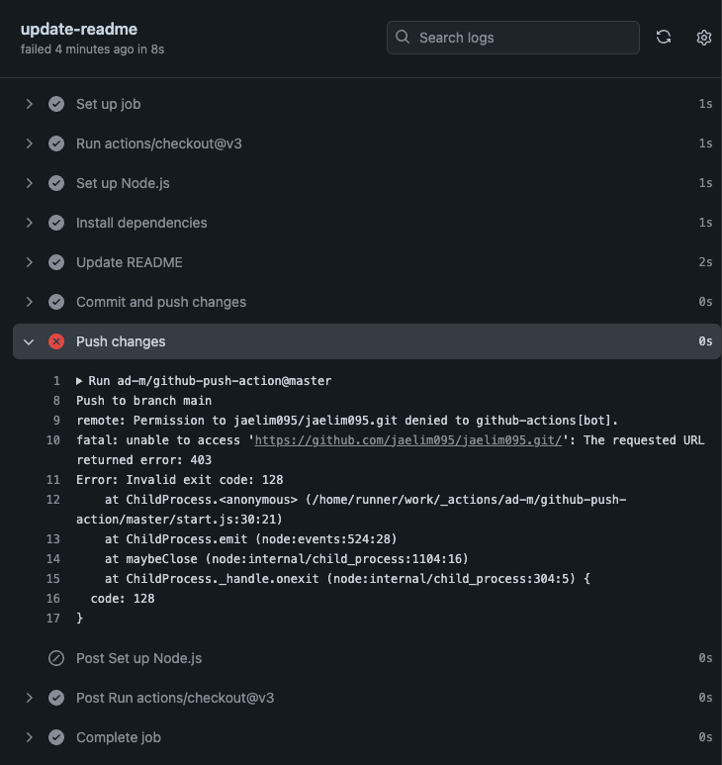
Task: Click log line number 16
Action: click(x=53, y=599)
